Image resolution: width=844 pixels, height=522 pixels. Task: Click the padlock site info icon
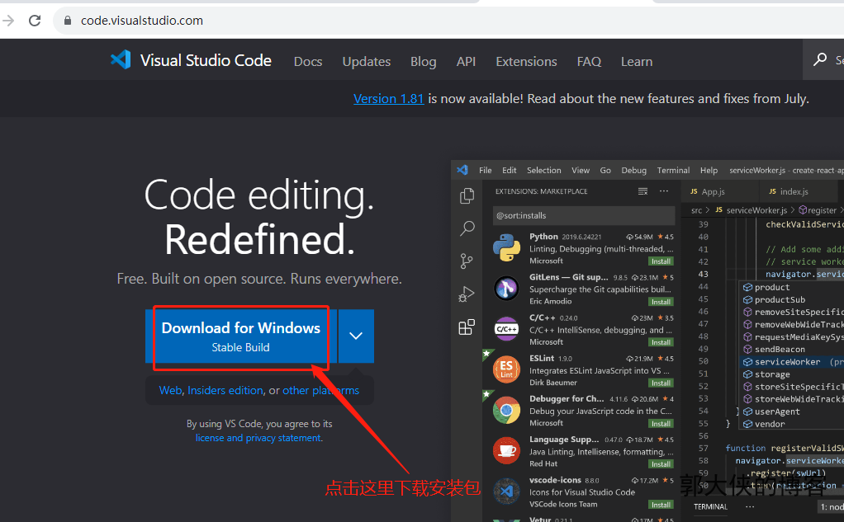pos(67,21)
